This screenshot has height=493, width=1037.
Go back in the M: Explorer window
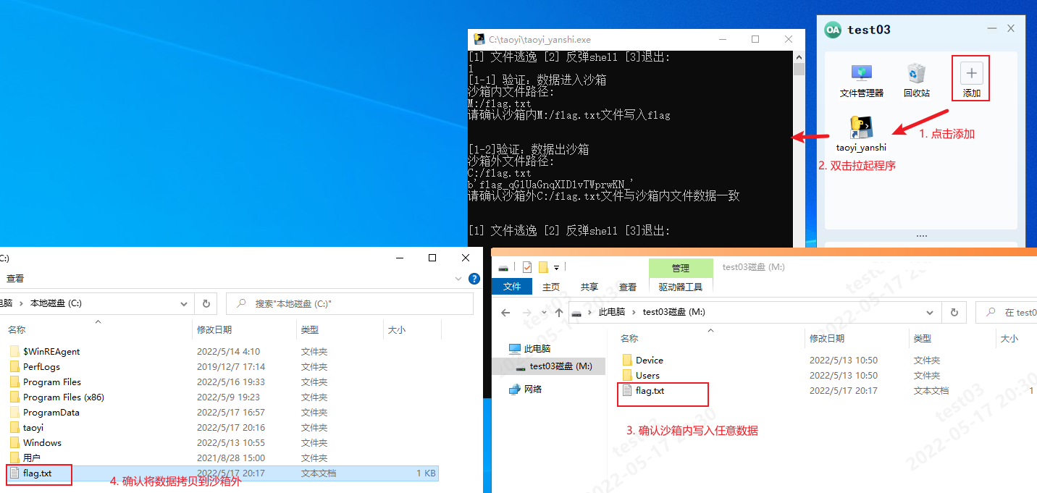click(x=505, y=313)
